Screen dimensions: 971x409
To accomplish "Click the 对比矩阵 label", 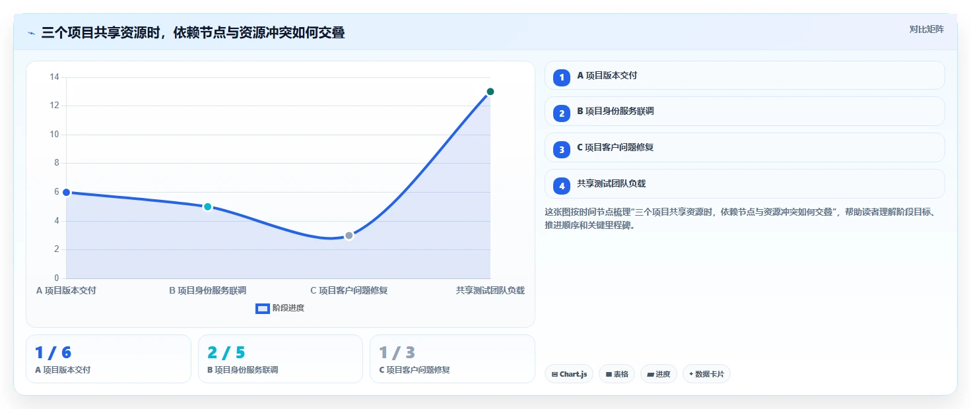I will 926,29.
